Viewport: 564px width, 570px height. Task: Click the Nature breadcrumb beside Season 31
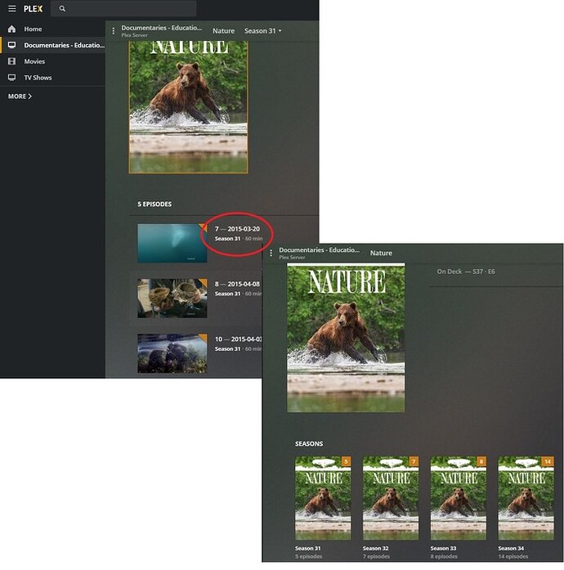coord(223,31)
